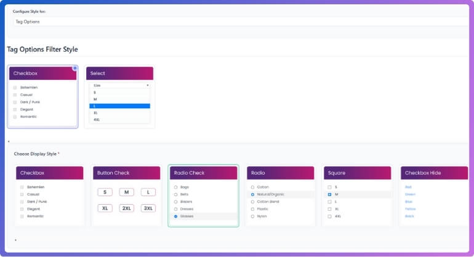Tick the Bohemian checkbox in the filter style card

(x=15, y=87)
